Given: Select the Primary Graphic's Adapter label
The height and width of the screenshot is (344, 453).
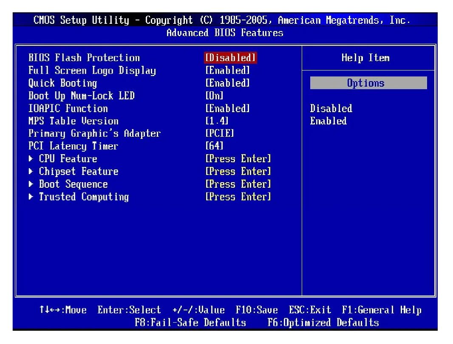Looking at the screenshot, I should click(94, 134).
